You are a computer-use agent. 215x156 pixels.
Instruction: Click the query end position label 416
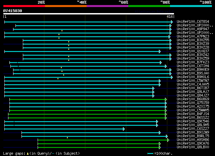click(170, 16)
